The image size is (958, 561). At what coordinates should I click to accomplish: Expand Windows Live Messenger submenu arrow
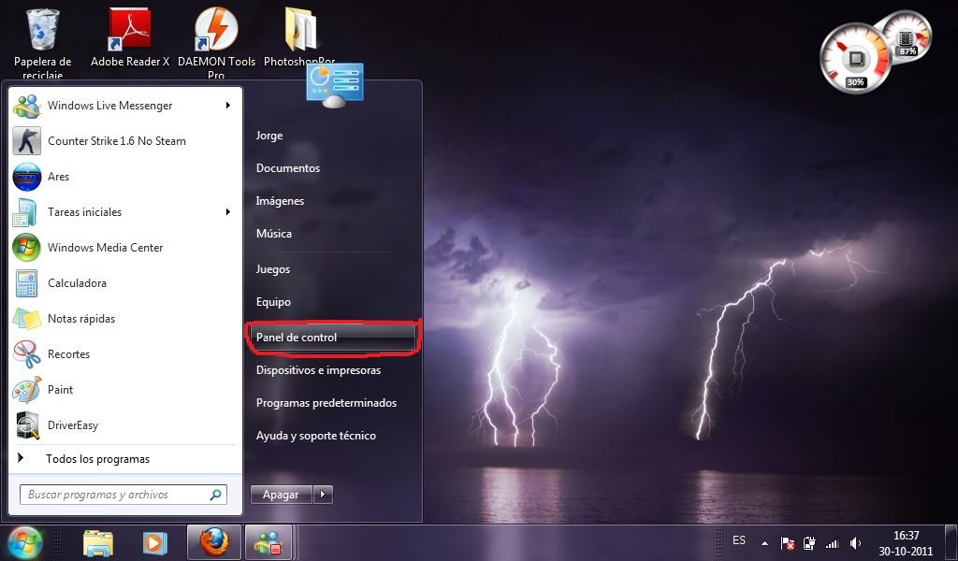point(227,106)
